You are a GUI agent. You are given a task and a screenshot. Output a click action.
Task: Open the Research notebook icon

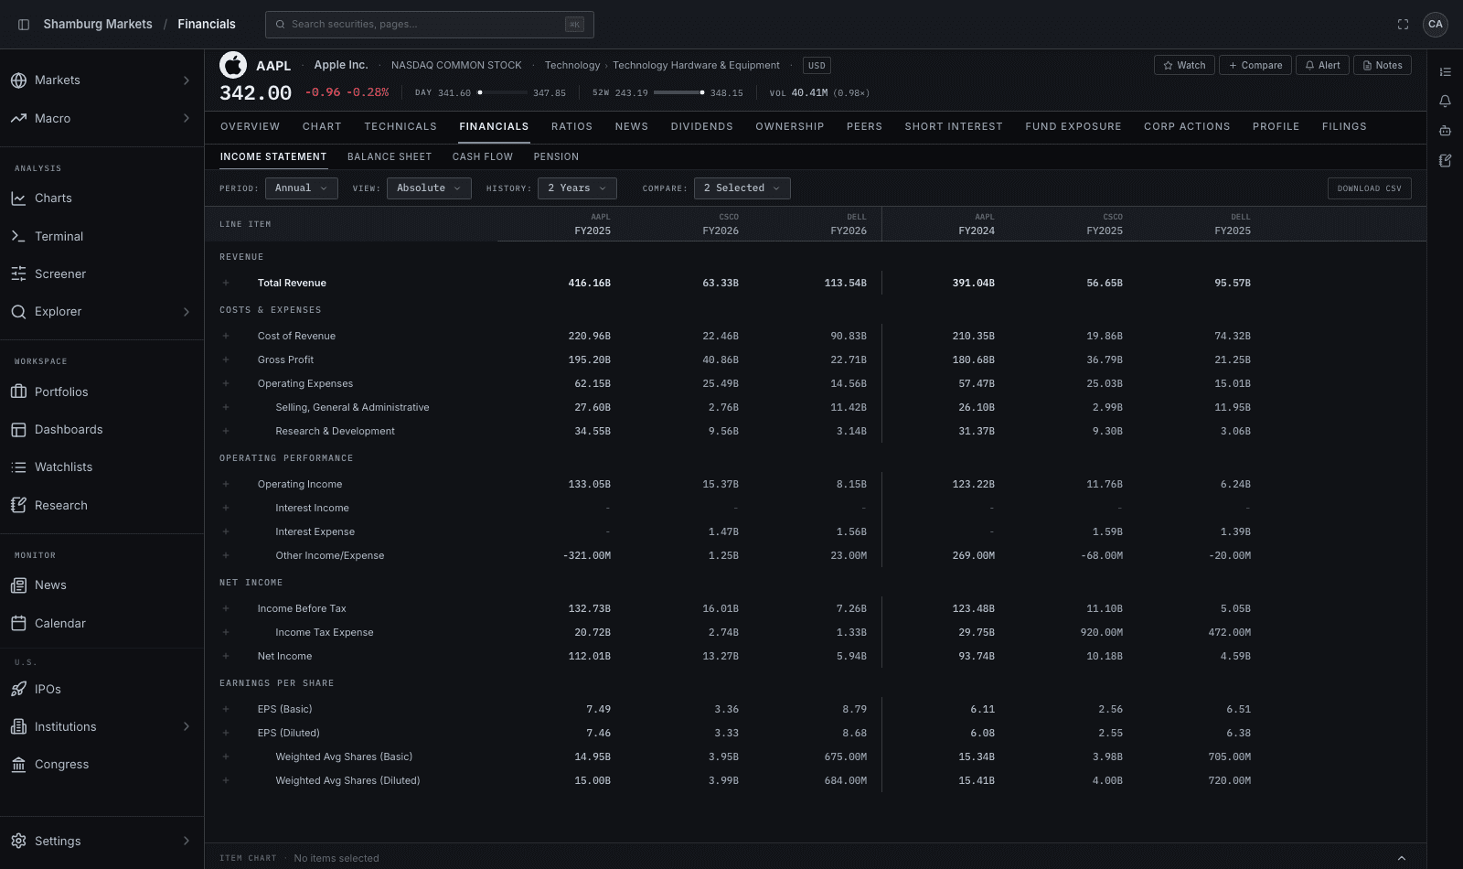coord(18,505)
